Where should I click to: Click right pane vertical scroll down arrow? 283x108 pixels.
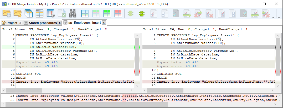[278, 86]
